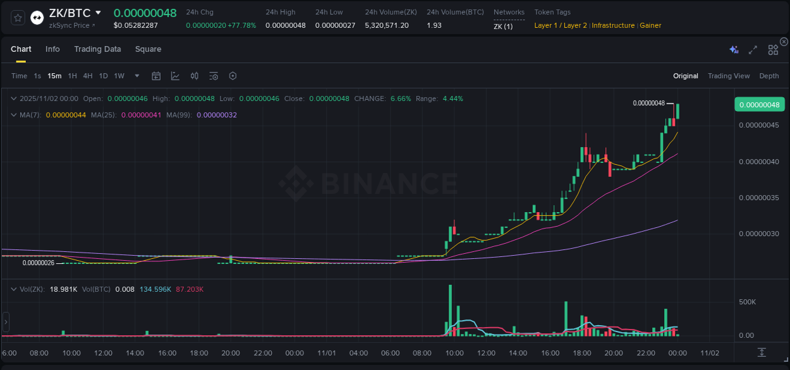Open the indicator visibility settings icon
The height and width of the screenshot is (370, 790).
214,76
